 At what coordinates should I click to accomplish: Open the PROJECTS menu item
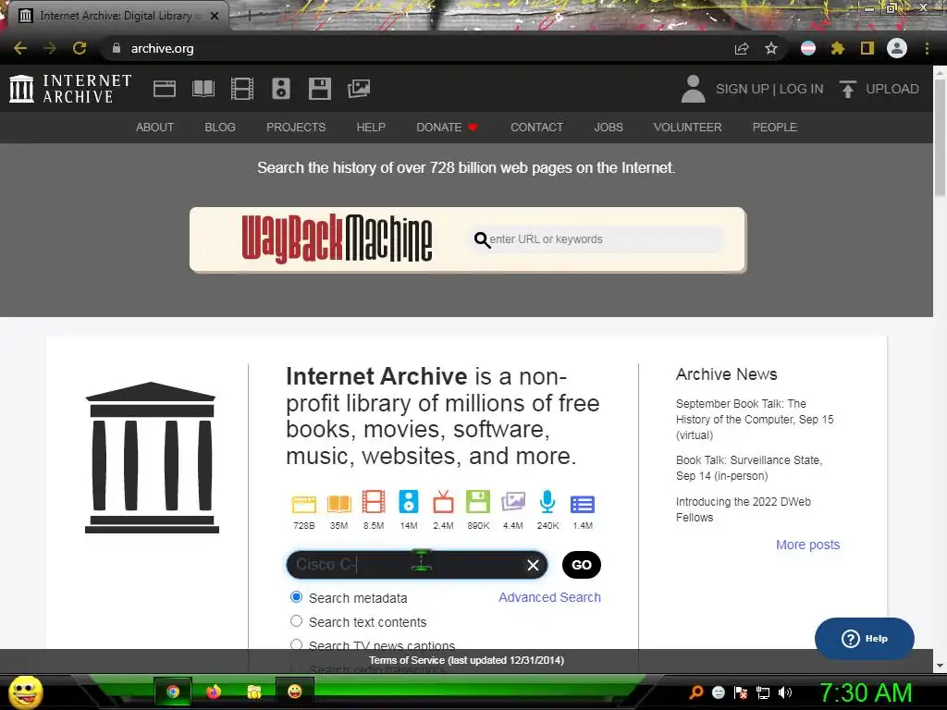click(x=296, y=128)
